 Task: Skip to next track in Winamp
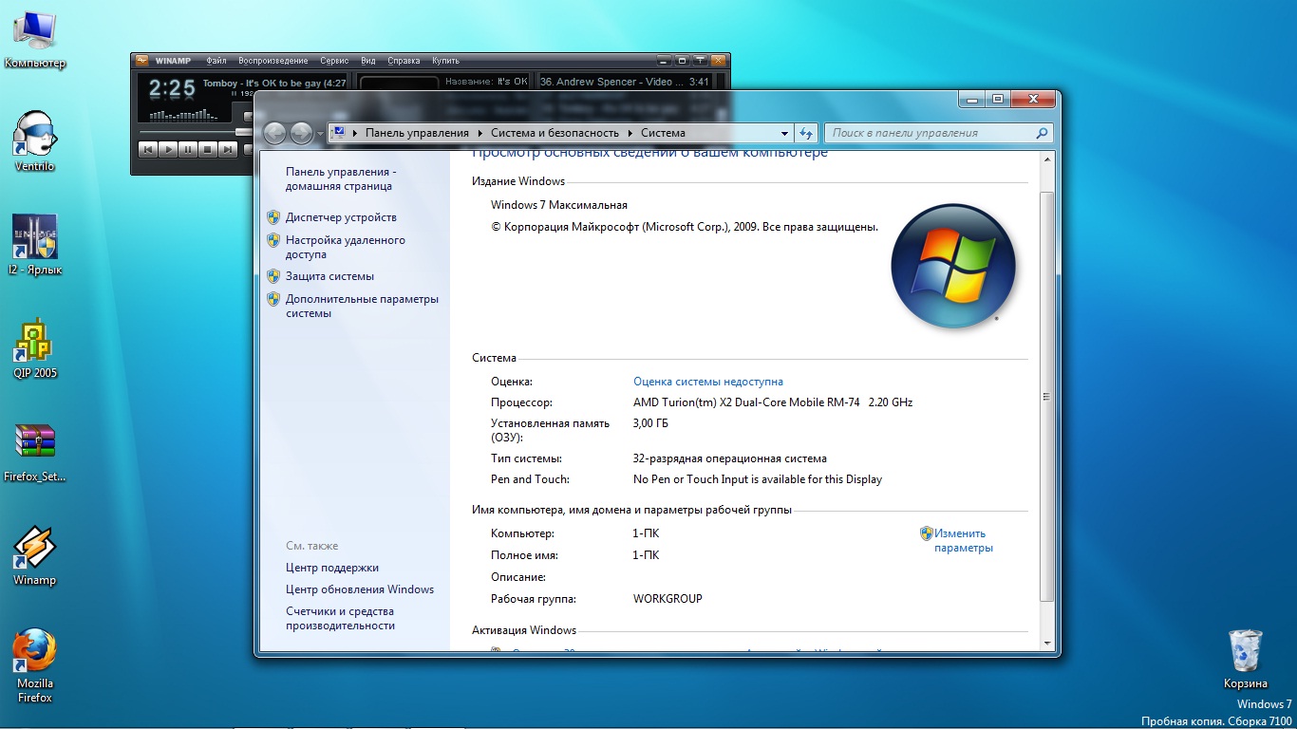(228, 149)
